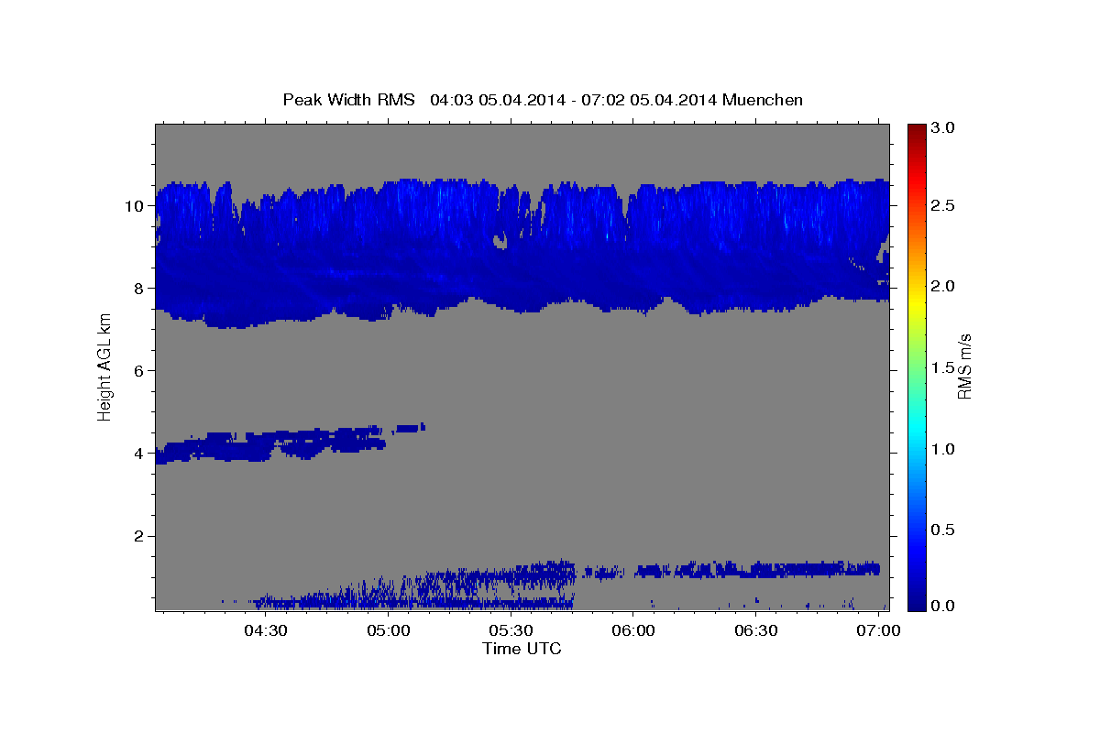Click the 05:00 time tick label

[389, 631]
